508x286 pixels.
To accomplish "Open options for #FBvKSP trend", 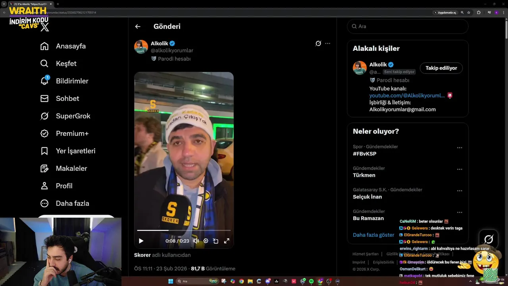I will pos(460,148).
